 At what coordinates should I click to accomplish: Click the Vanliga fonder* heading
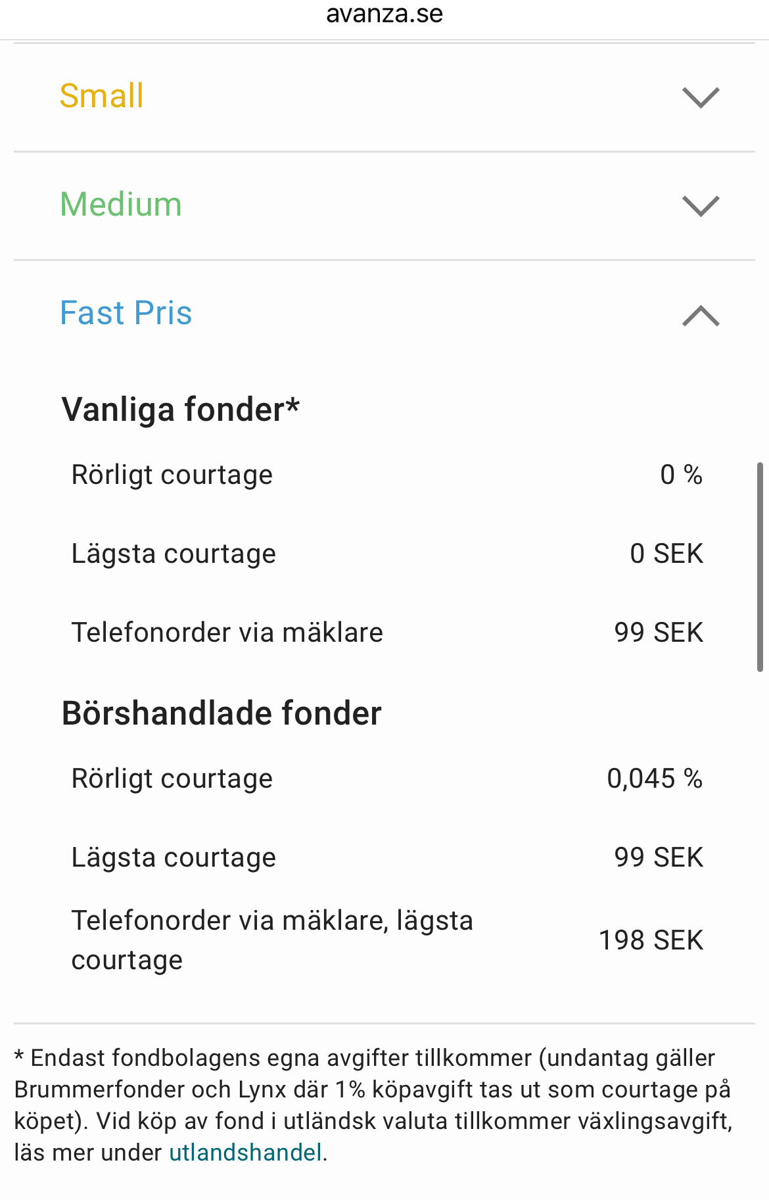pyautogui.click(x=181, y=410)
